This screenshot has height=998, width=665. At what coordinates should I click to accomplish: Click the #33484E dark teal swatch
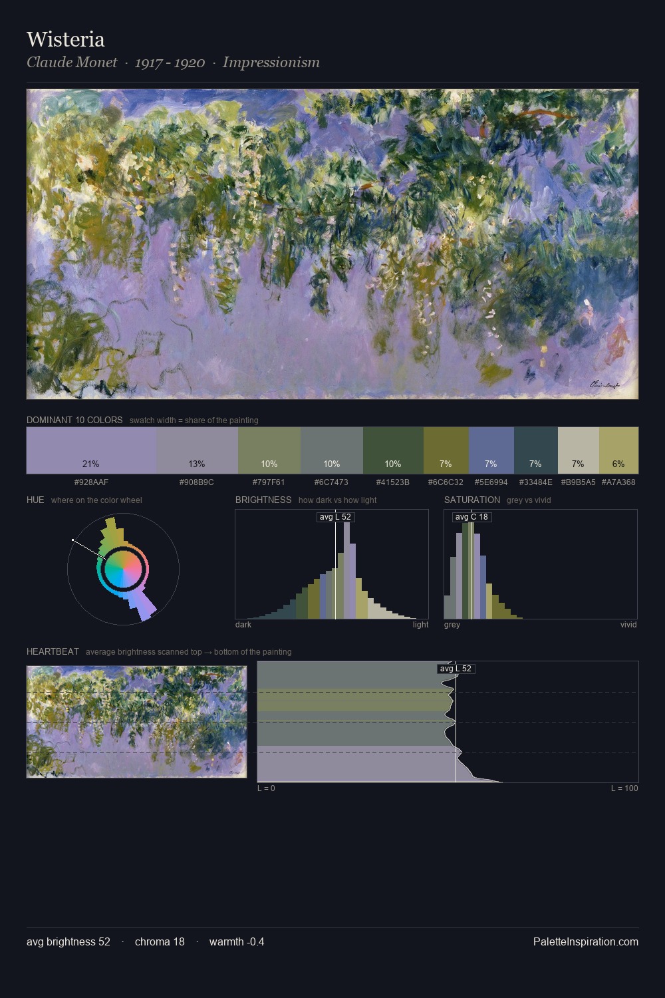536,450
